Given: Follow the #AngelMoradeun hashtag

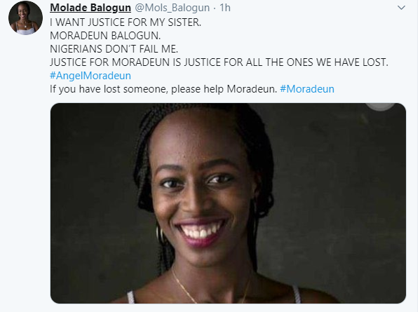Looking at the screenshot, I should tap(90, 76).
